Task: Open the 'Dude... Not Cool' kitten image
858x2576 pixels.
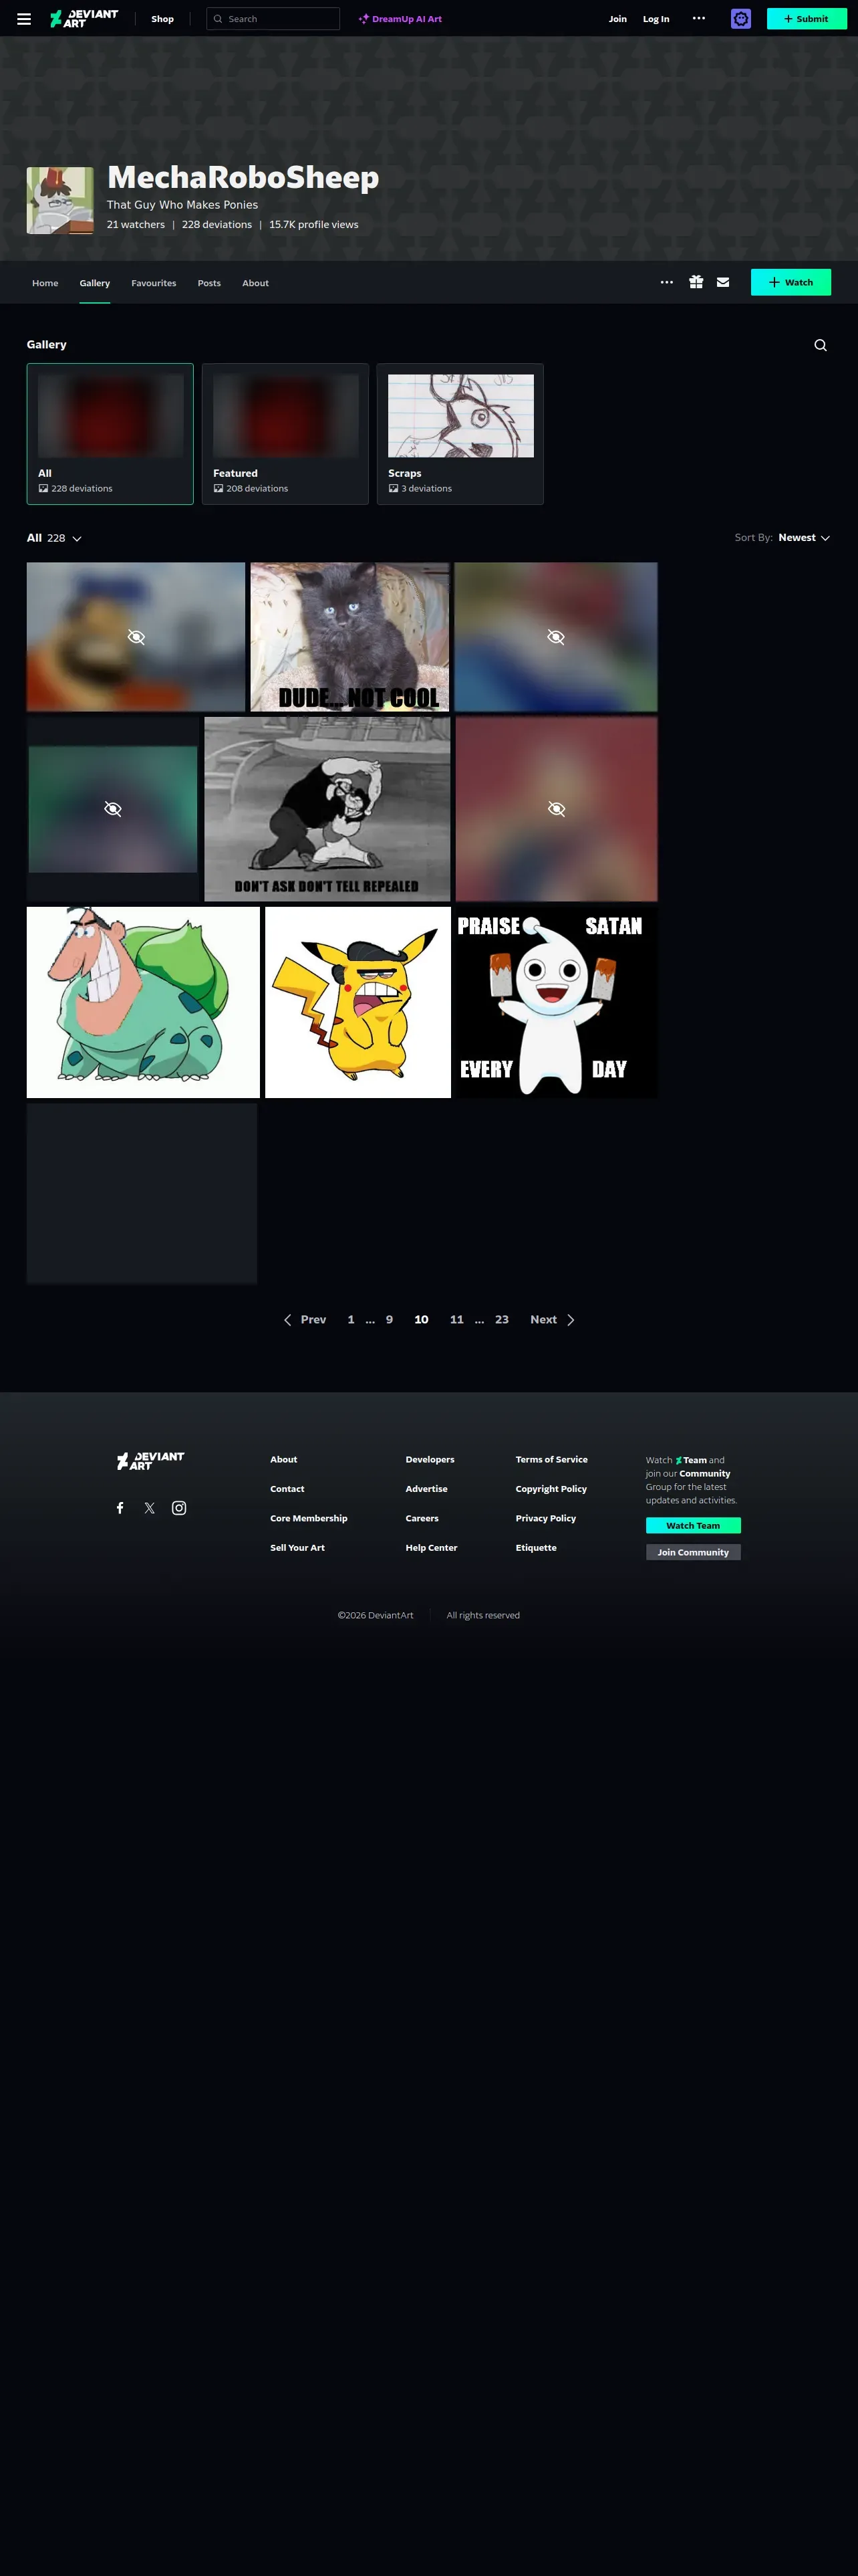Action: coord(349,637)
